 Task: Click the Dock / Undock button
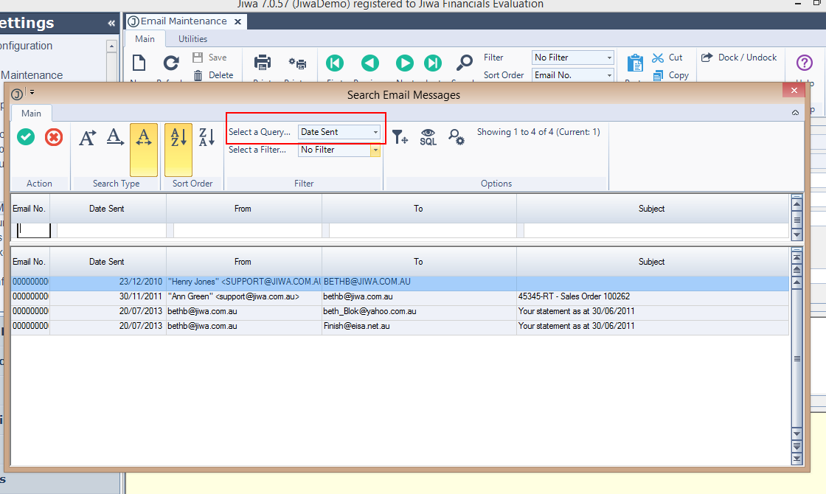[739, 58]
